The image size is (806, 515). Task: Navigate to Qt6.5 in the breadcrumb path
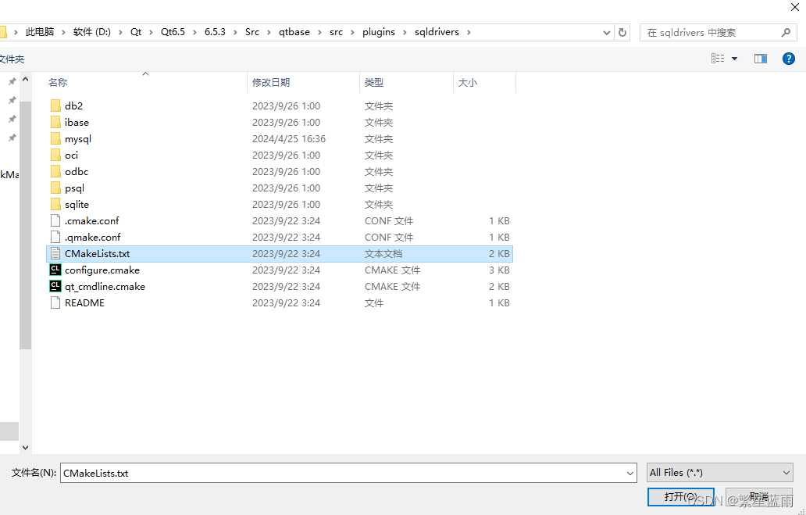coord(173,32)
